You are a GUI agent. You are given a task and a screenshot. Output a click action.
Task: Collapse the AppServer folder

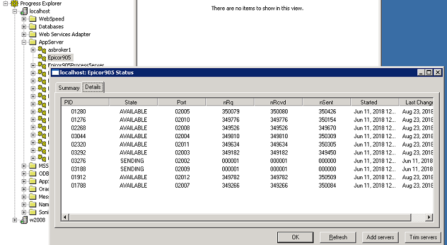pos(24,42)
